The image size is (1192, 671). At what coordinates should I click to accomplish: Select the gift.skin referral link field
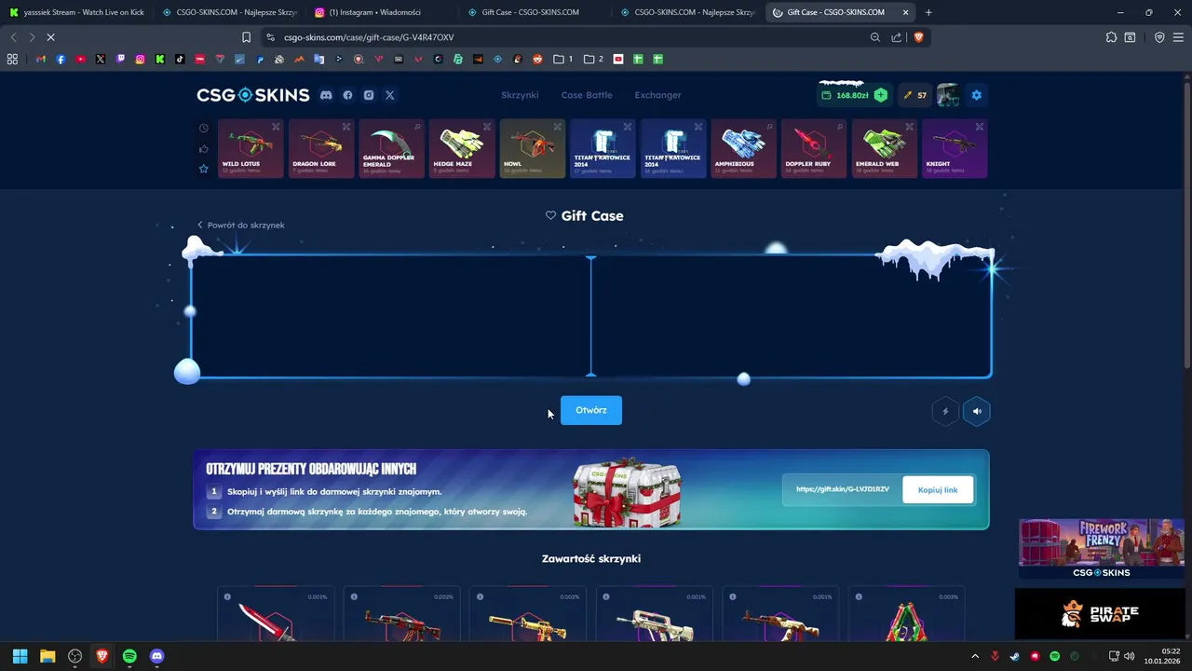[842, 489]
